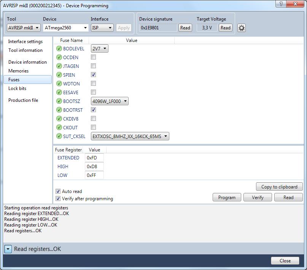Screen dimensions: 307x270
Task: Uncheck the BOOTRST fuse checkbox
Action: tap(93, 110)
